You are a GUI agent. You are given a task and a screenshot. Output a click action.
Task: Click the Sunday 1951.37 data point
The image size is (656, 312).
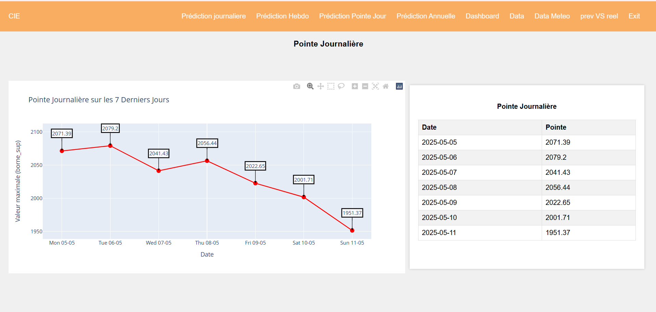tap(352, 231)
